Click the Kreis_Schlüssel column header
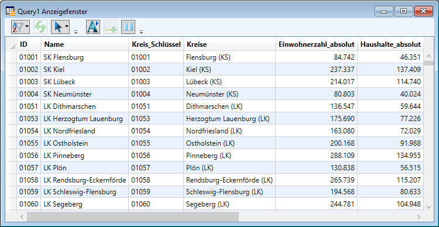Image resolution: width=439 pixels, height=227 pixels. tap(156, 44)
